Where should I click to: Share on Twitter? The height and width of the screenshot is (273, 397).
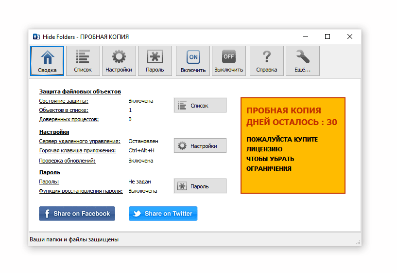[163, 214]
